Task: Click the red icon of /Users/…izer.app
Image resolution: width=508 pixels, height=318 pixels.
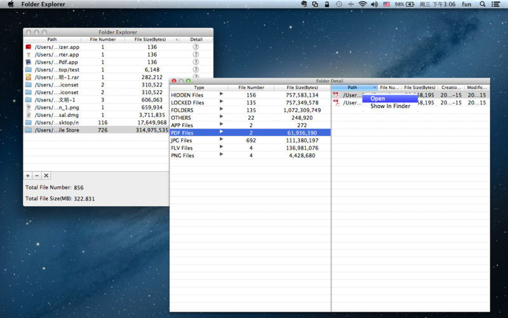Action: pyautogui.click(x=29, y=46)
